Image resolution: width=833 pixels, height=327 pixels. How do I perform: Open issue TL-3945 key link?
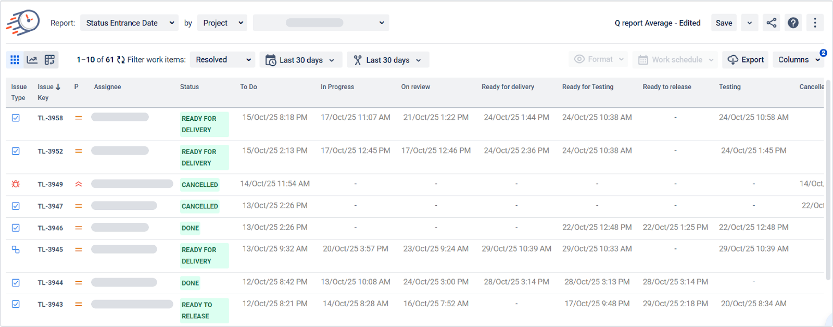click(51, 249)
